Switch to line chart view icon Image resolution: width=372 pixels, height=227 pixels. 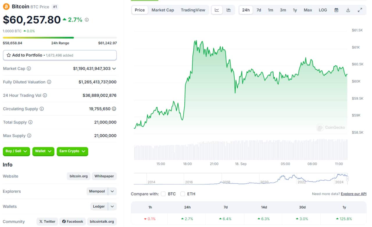click(217, 10)
